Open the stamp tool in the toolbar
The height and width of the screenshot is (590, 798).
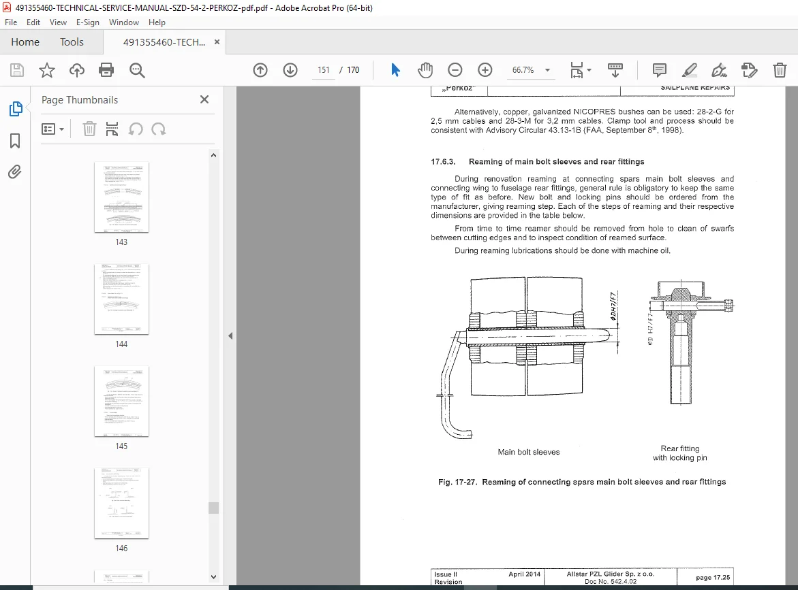pyautogui.click(x=749, y=70)
